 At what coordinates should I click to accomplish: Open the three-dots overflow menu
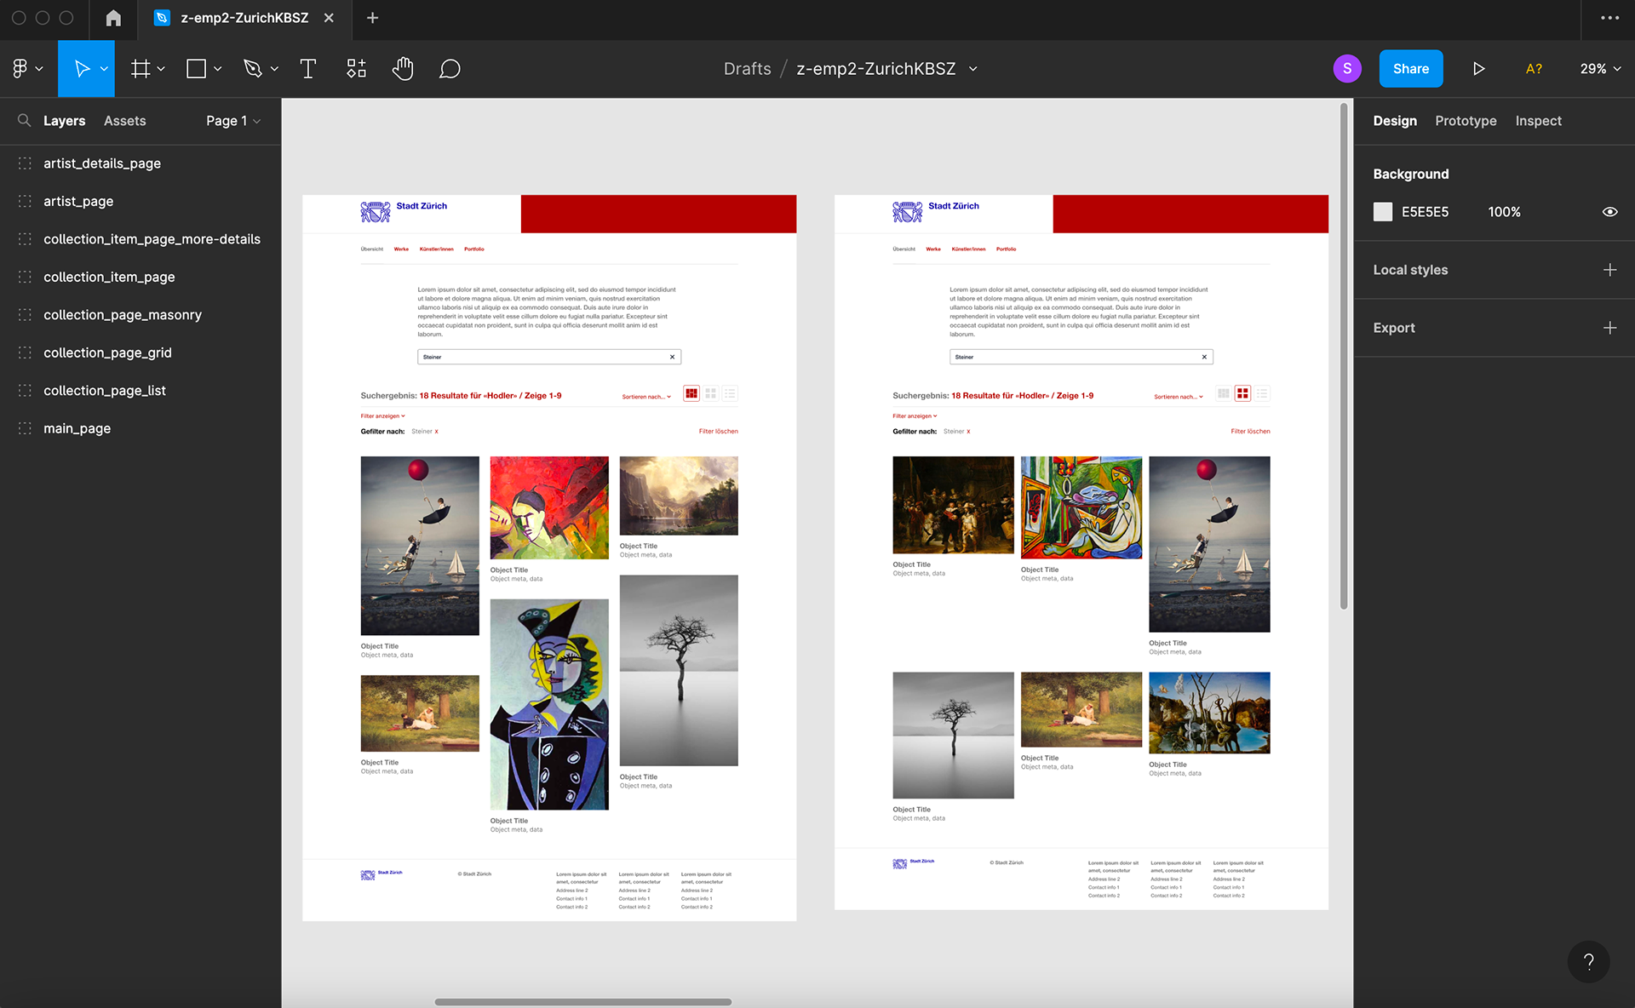point(1609,18)
